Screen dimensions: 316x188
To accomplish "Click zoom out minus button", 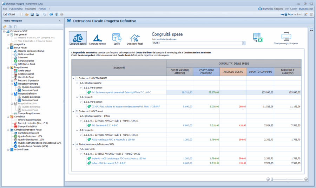I will (x=268, y=179).
